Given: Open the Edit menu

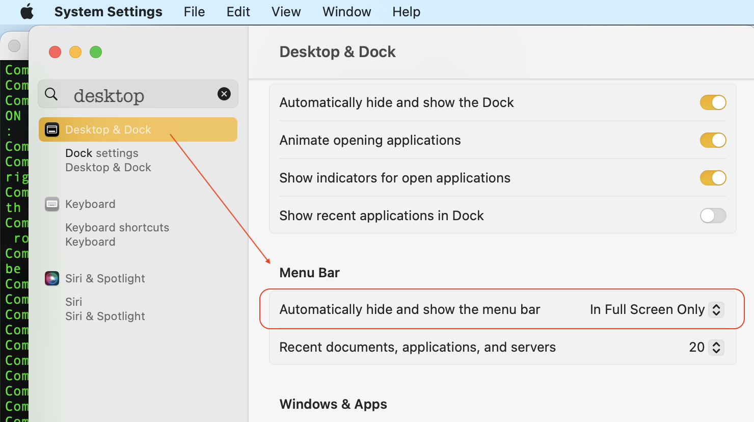Looking at the screenshot, I should 238,11.
